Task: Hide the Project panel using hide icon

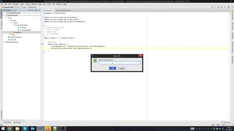Action: [x=39, y=10]
